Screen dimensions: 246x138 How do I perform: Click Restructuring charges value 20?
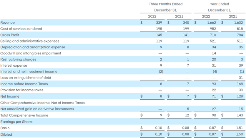214,59
